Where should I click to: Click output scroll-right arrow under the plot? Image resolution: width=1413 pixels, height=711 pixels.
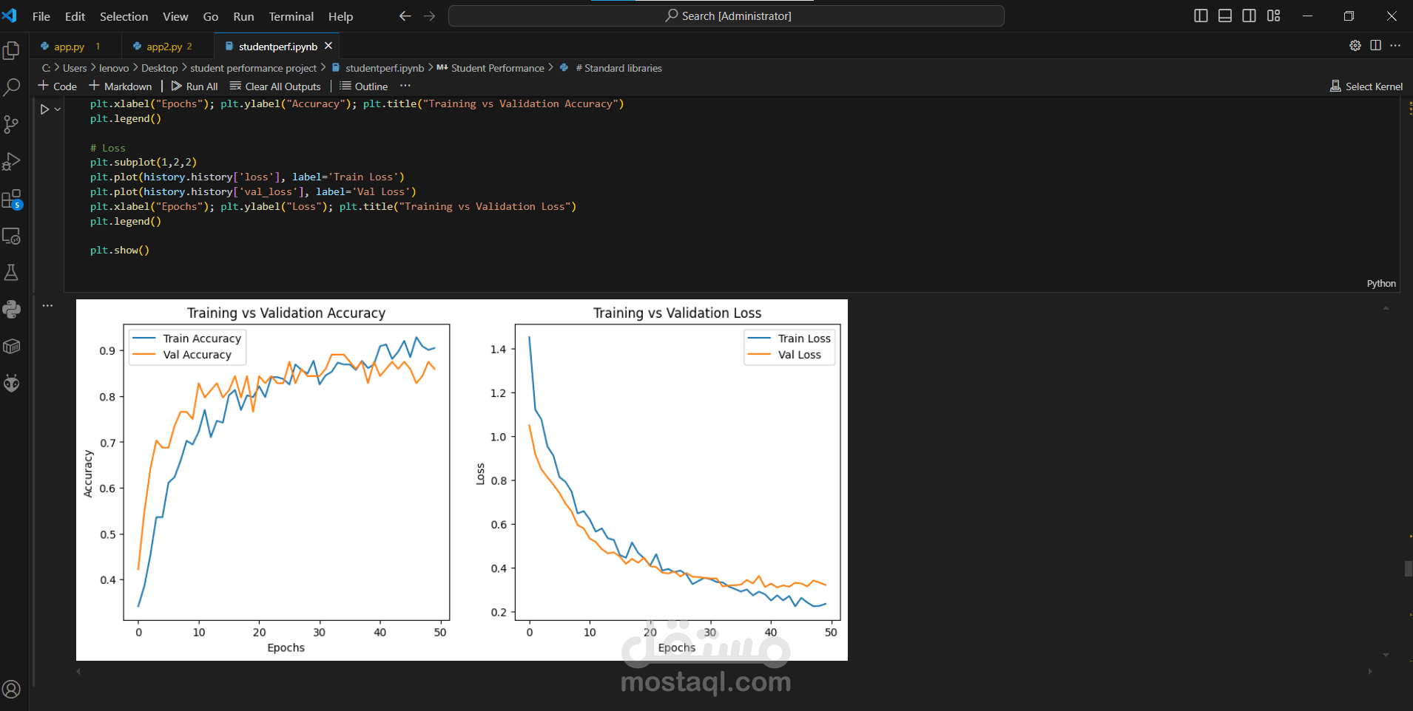click(x=1369, y=672)
